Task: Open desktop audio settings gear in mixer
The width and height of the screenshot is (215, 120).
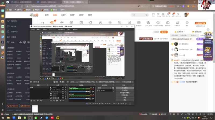Action: 93,98
